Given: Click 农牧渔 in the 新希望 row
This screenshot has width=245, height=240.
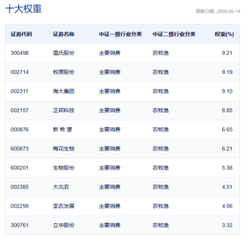Looking at the screenshot, I should [x=160, y=130].
